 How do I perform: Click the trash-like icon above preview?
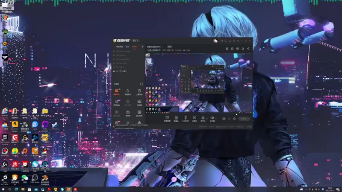[227, 49]
